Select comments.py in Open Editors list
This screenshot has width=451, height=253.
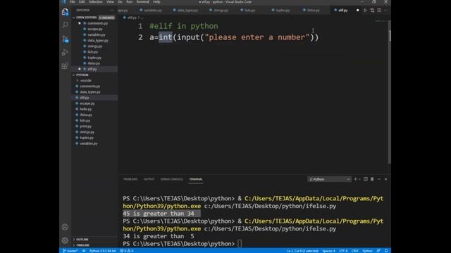97,23
